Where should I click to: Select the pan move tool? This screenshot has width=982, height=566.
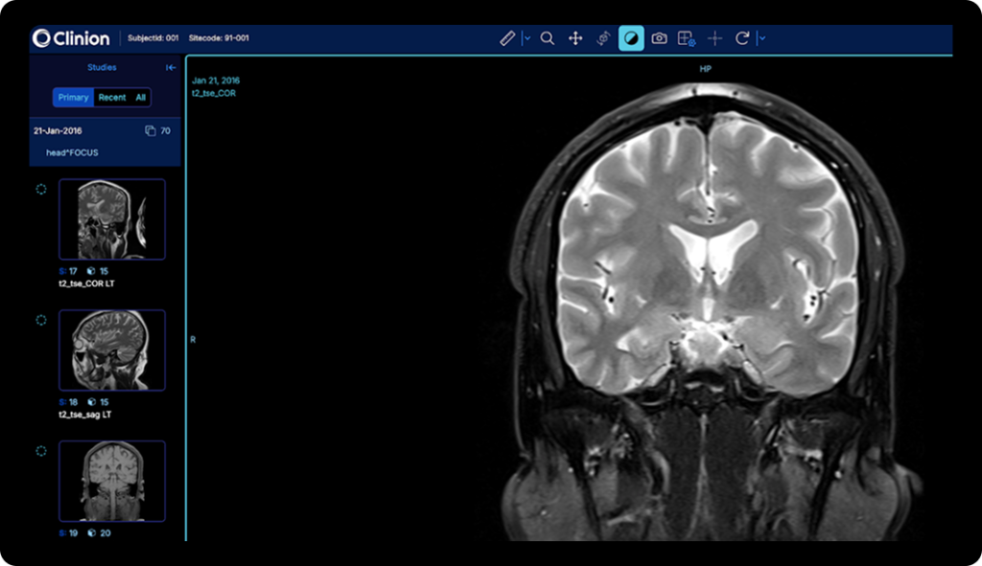575,38
